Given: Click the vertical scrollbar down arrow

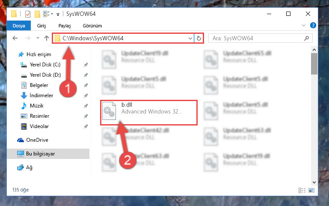Looking at the screenshot, I should tap(314, 182).
